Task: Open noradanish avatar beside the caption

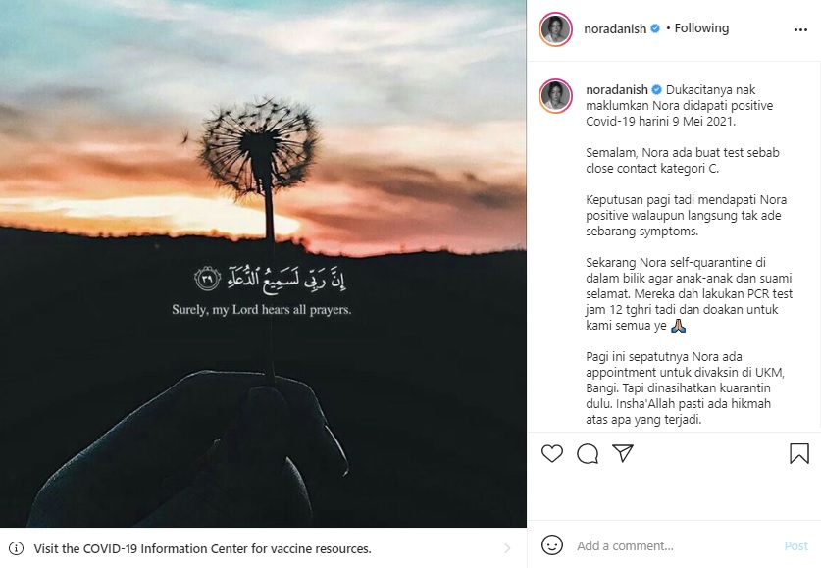Action: [555, 96]
